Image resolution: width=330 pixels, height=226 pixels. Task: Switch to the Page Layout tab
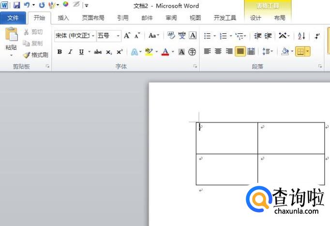pos(93,18)
